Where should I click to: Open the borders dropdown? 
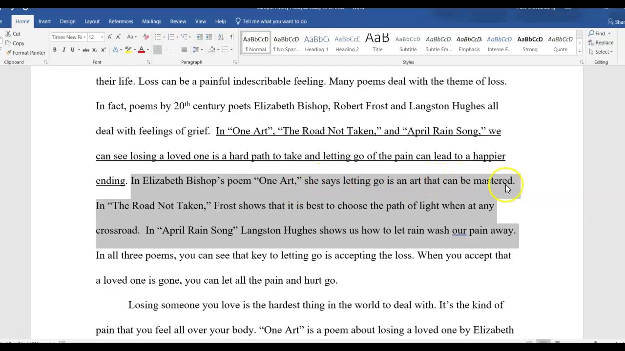(x=231, y=50)
